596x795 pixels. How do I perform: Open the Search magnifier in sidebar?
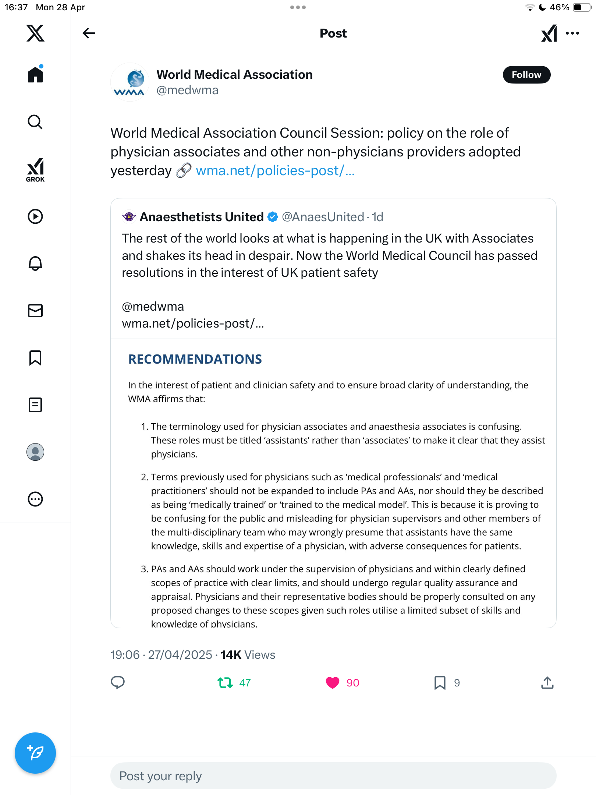[35, 122]
